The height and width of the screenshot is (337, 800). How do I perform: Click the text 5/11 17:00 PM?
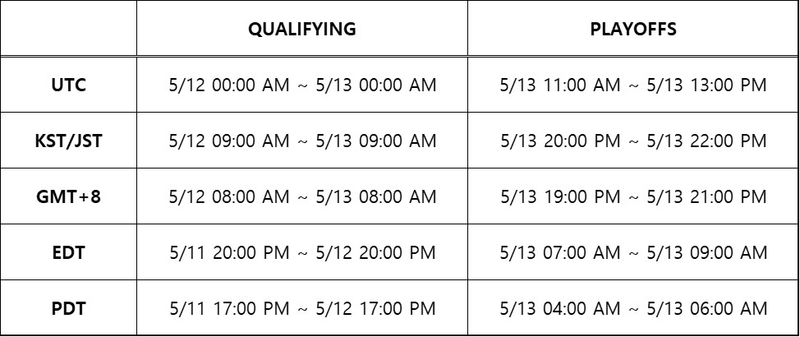[x=229, y=308]
